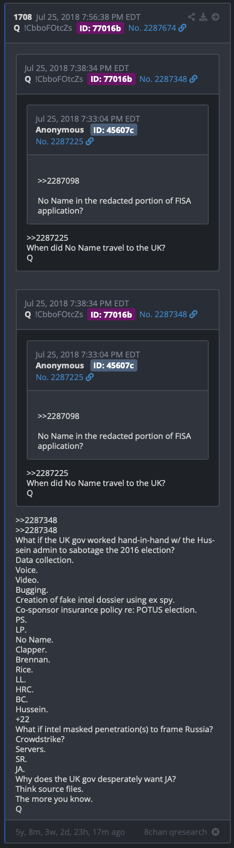Click the top ID: 77016b badge
Viewport: 234px width, 848px height.
tap(100, 28)
